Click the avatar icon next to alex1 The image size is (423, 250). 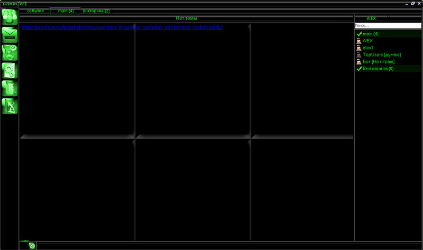(359, 48)
